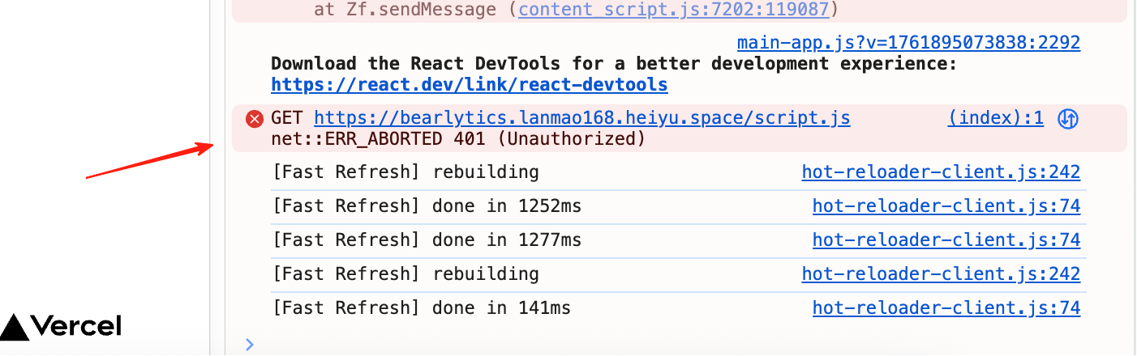The image size is (1137, 356).
Task: Follow the react.dev react-devtools link
Action: click(x=470, y=84)
